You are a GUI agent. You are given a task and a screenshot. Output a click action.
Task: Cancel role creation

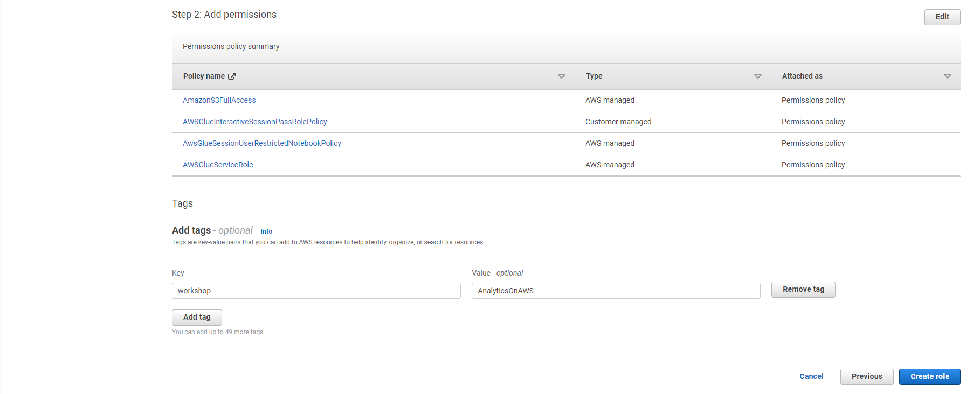(811, 376)
